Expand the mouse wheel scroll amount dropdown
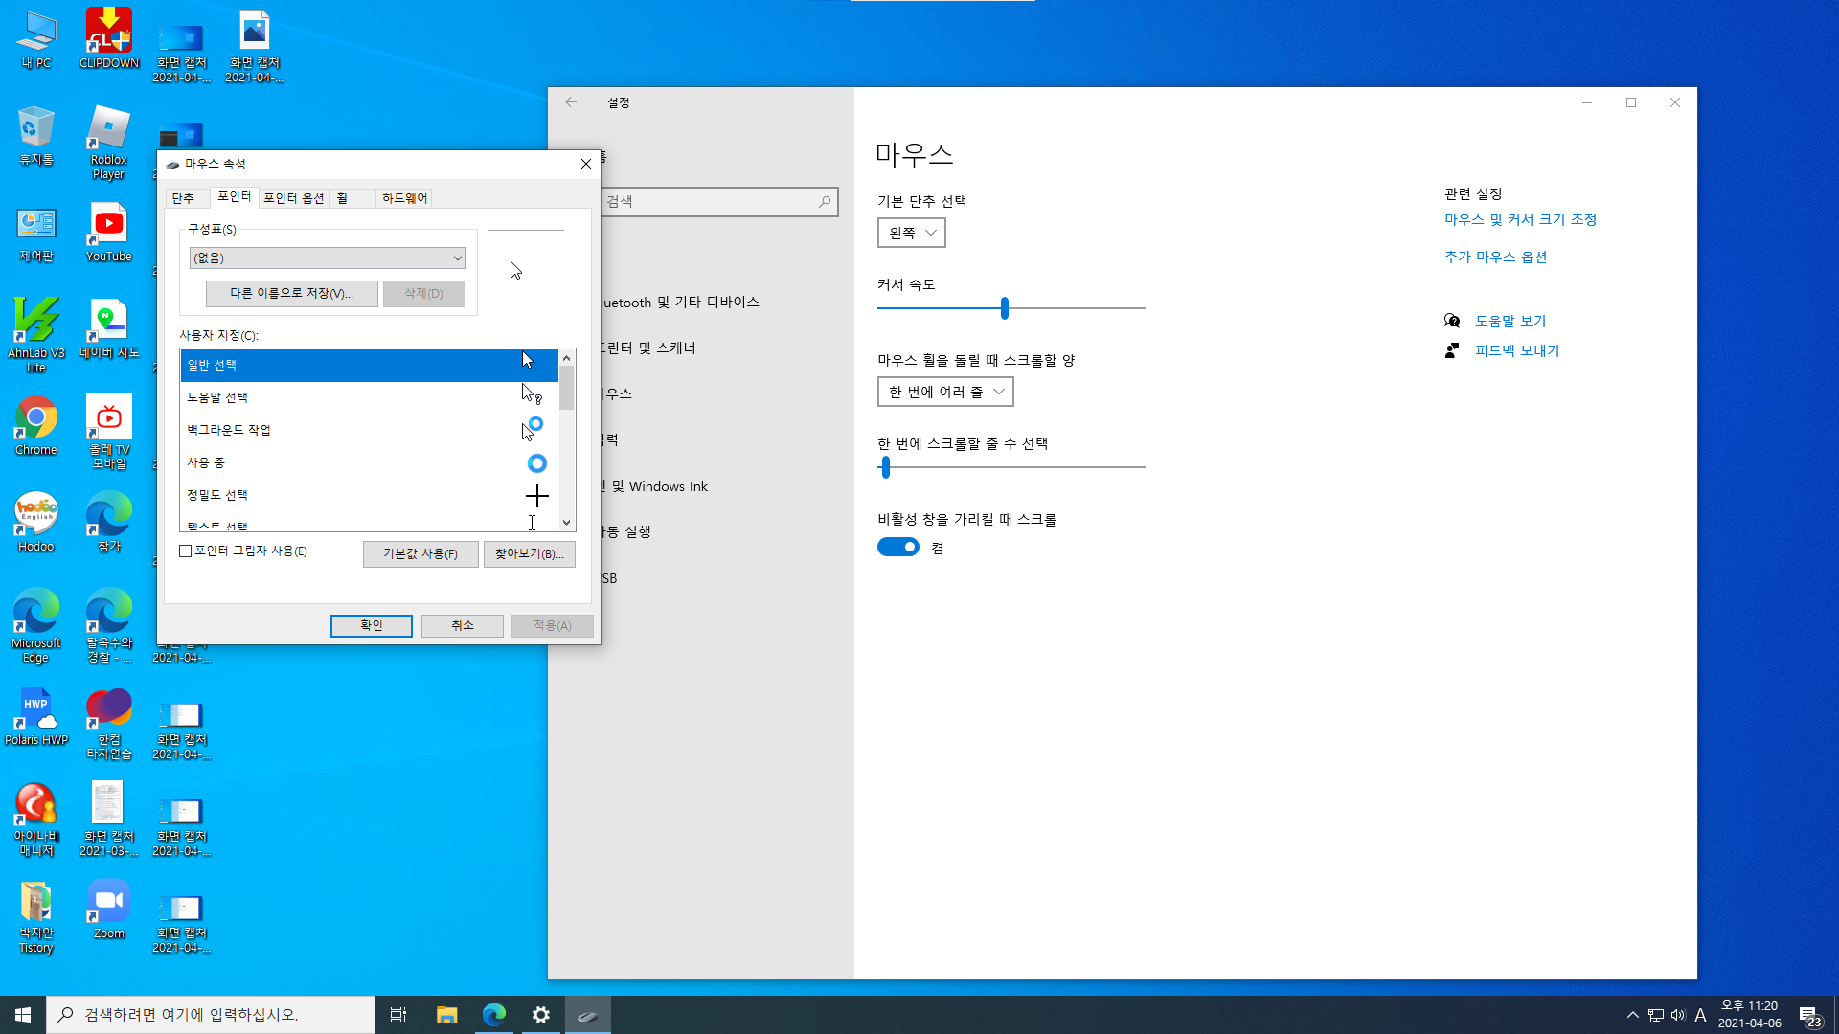Image resolution: width=1839 pixels, height=1034 pixels. click(945, 392)
